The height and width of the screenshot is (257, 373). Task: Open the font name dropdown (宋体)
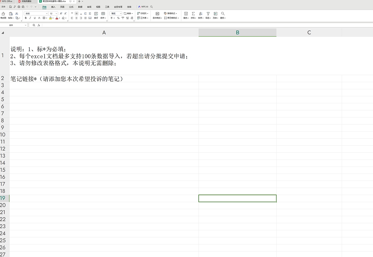tap(47, 14)
